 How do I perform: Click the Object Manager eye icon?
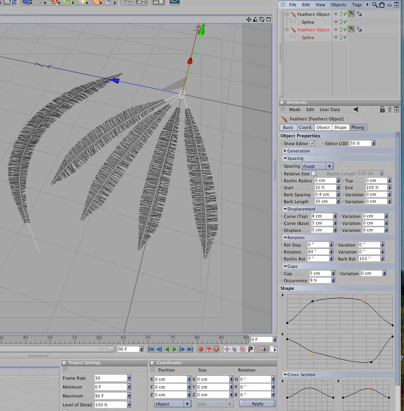pos(390,5)
